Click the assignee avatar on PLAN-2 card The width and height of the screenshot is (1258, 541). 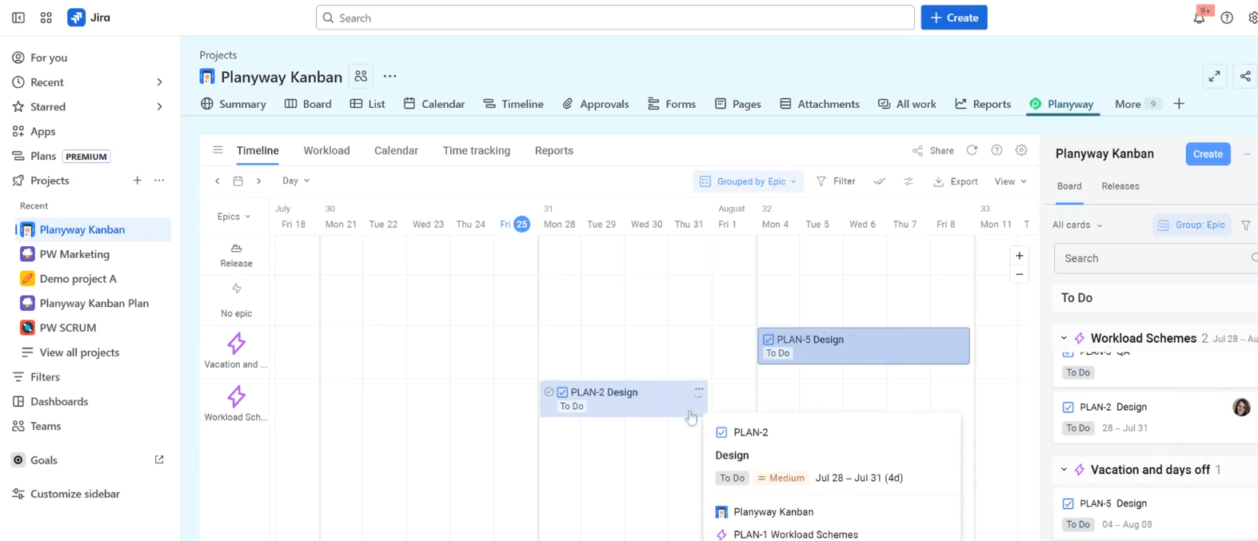click(x=1241, y=408)
